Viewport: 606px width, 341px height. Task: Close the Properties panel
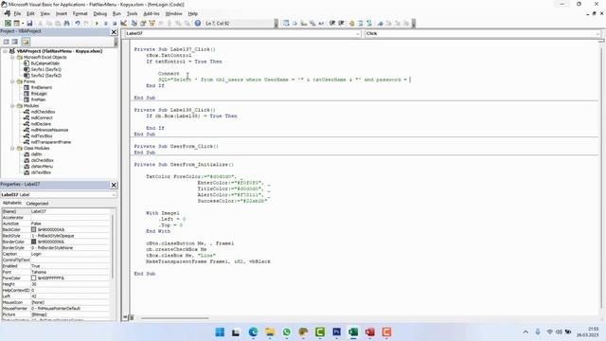[x=114, y=186]
